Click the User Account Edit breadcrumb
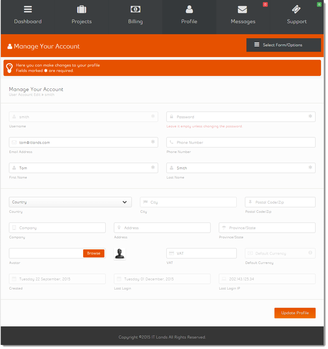The width and height of the screenshot is (328, 349). [25, 95]
